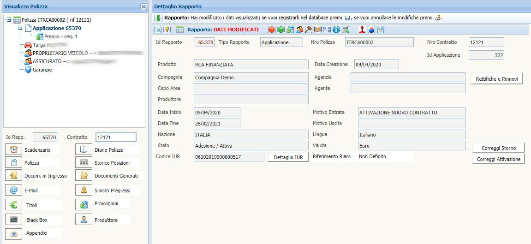Click the Valuta field showing Euro
Image resolution: width=531 pixels, height=244 pixels.
(412, 145)
